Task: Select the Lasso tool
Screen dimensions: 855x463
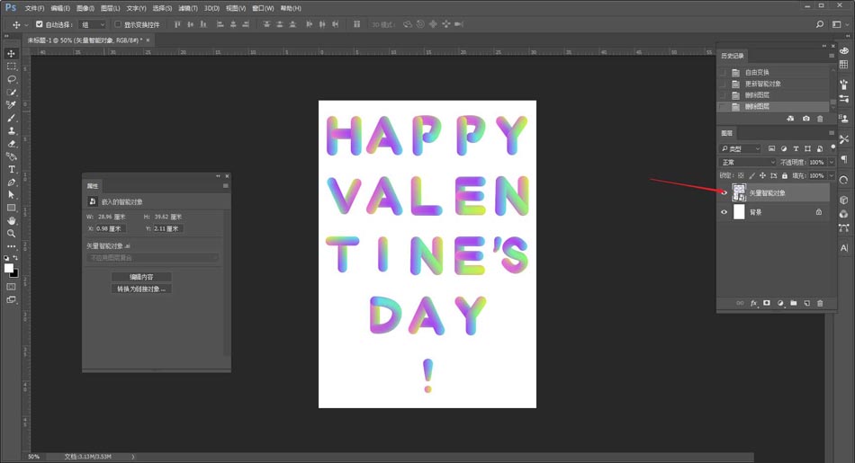Action: (12, 79)
